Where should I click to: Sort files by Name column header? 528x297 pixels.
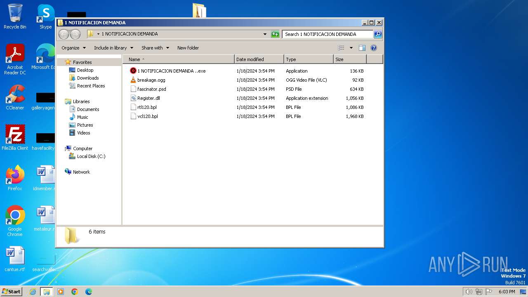tap(178, 59)
